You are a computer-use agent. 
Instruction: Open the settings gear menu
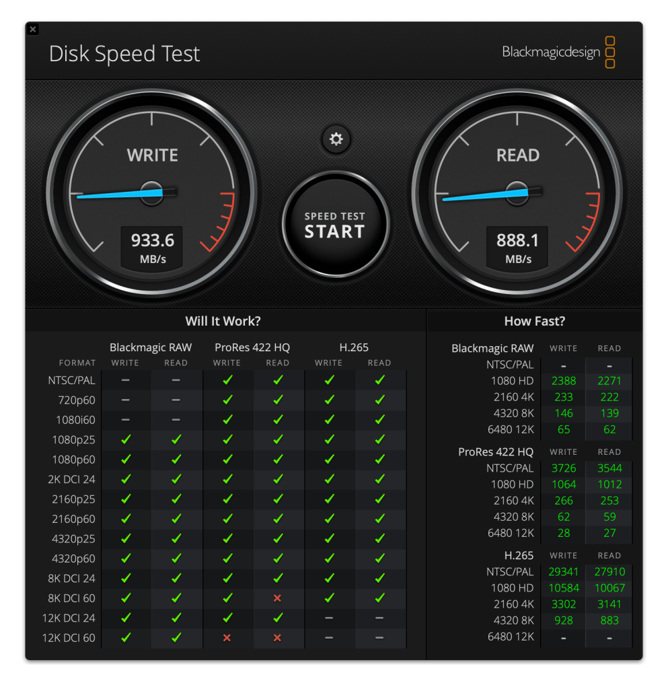pos(336,139)
